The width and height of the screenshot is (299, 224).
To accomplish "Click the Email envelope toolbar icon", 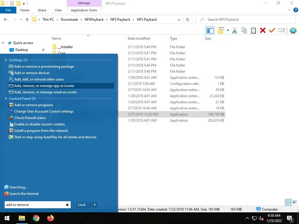I will tap(281, 30).
